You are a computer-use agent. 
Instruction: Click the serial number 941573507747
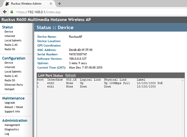[78, 54]
